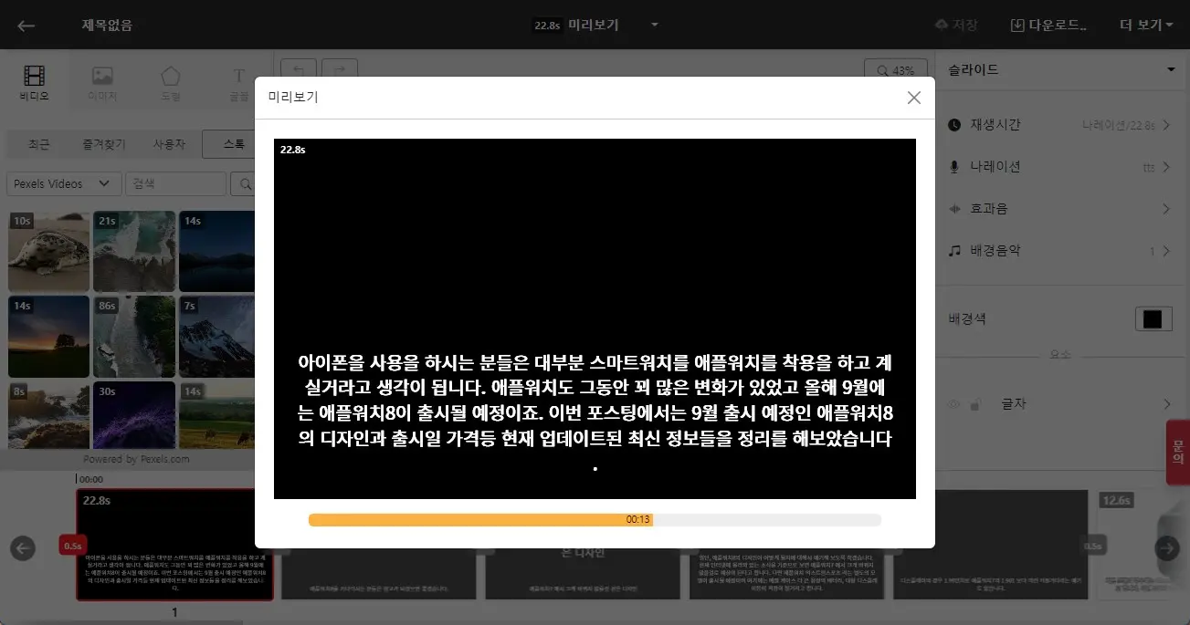This screenshot has width=1190, height=625.
Task: Open the 배경색 black color swatch
Action: [x=1153, y=319]
